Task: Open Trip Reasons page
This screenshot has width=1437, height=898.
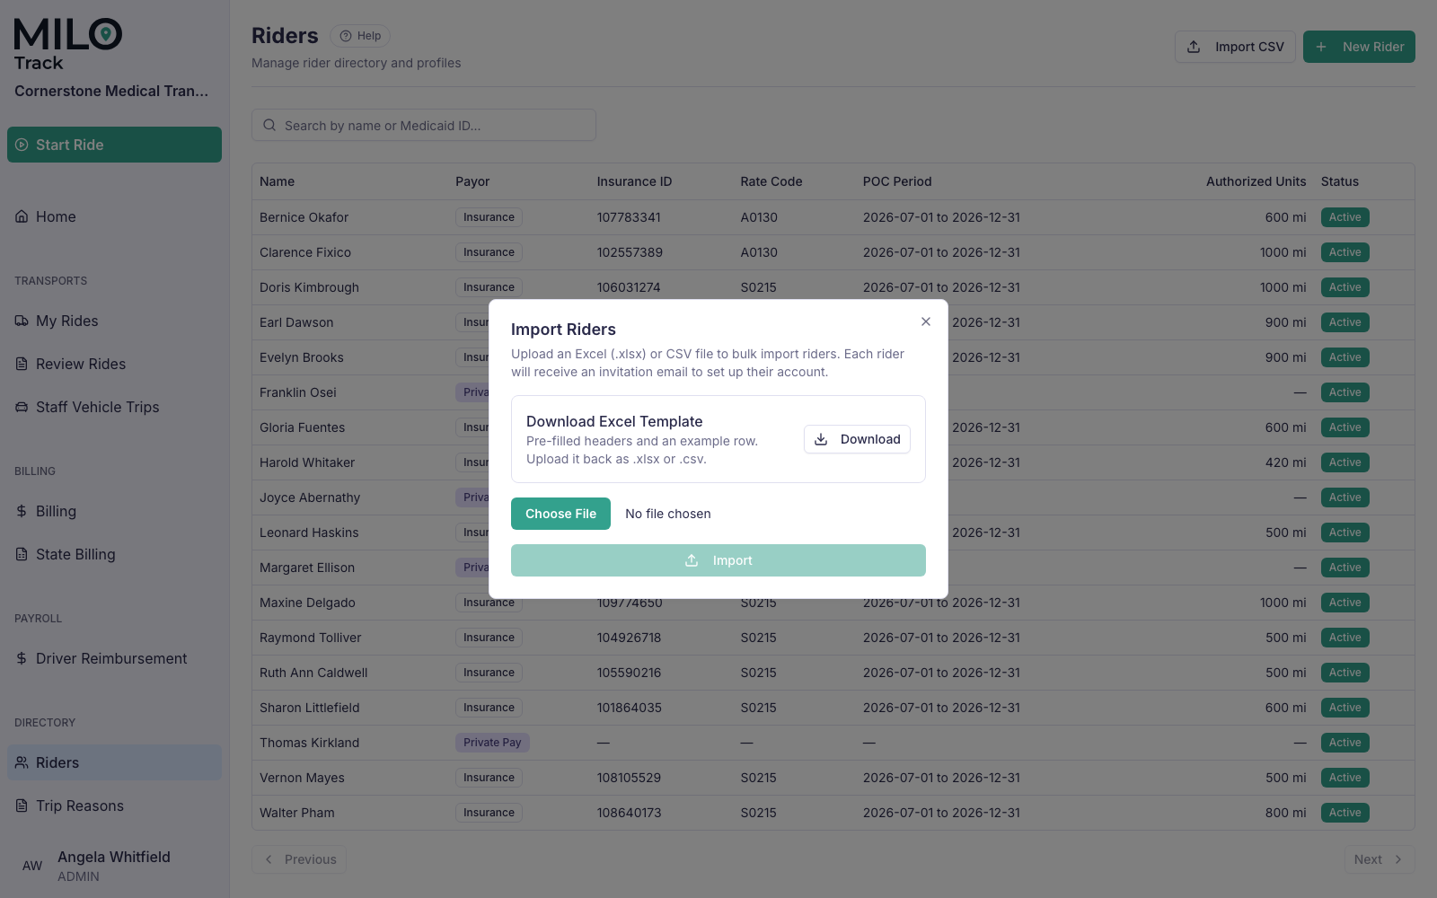Action: point(114,806)
